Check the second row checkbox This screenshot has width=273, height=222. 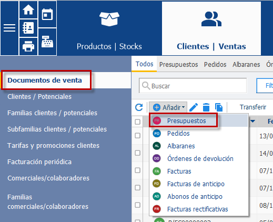138,153
